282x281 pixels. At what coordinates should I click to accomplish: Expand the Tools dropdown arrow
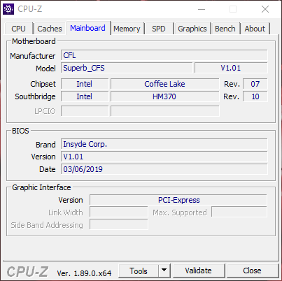tap(164, 271)
